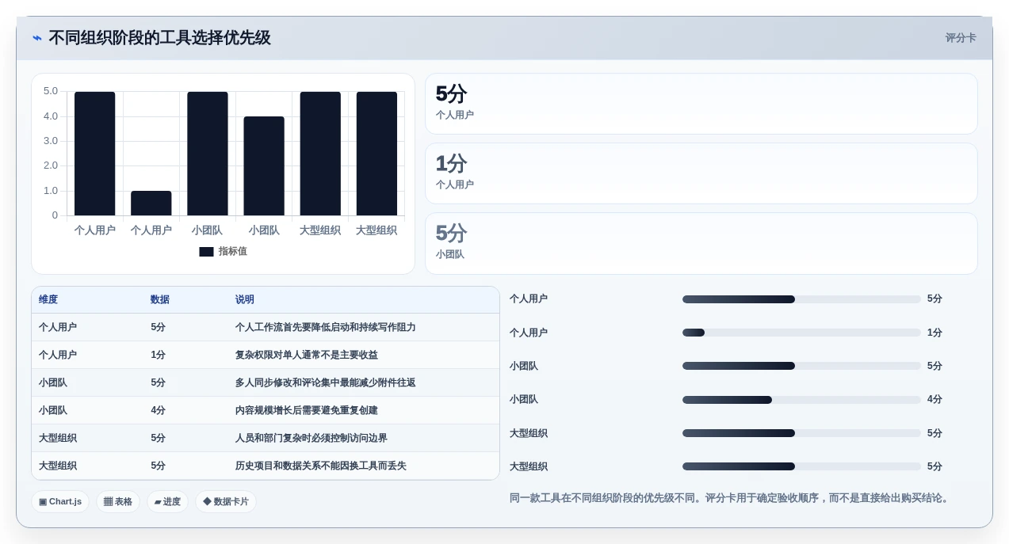1009x544 pixels.
Task: Click the 数据 column header
Action: pyautogui.click(x=160, y=299)
